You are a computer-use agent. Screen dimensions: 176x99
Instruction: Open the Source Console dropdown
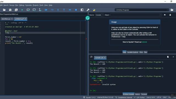(99, 15)
